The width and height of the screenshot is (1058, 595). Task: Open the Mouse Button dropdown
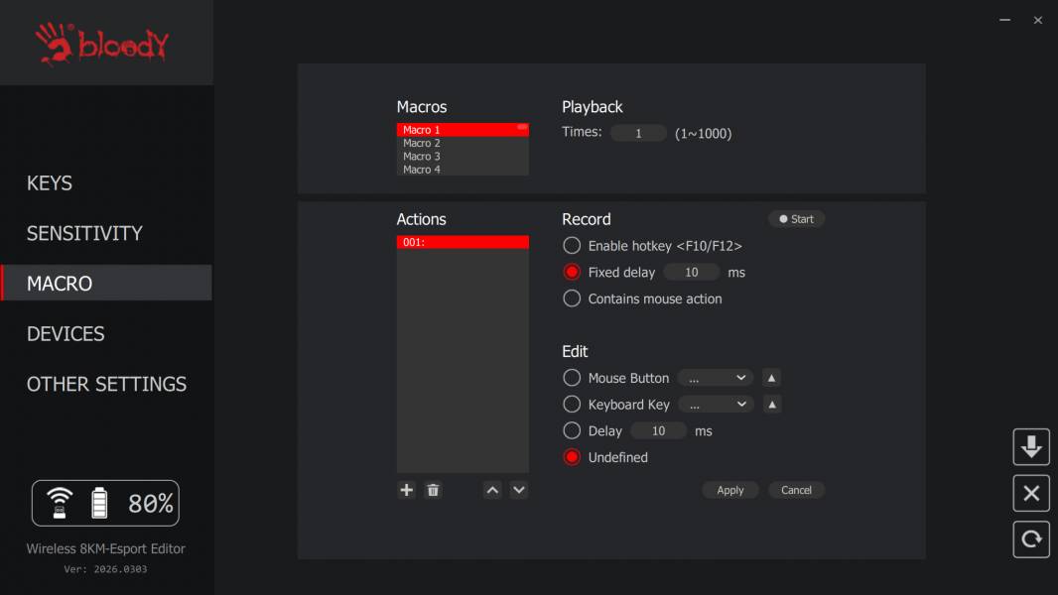point(716,378)
